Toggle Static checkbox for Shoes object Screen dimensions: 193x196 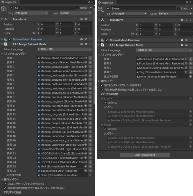tap(178, 8)
